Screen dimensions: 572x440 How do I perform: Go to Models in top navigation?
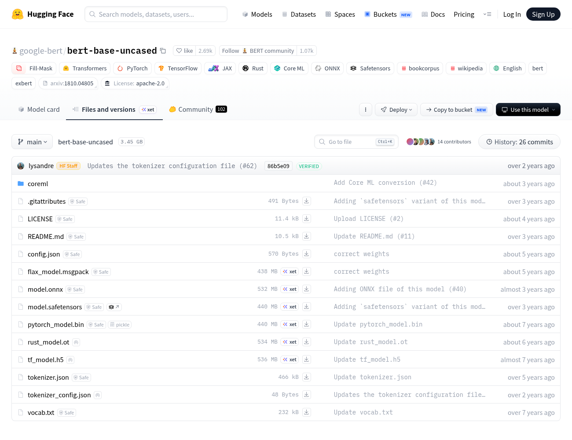coord(257,14)
